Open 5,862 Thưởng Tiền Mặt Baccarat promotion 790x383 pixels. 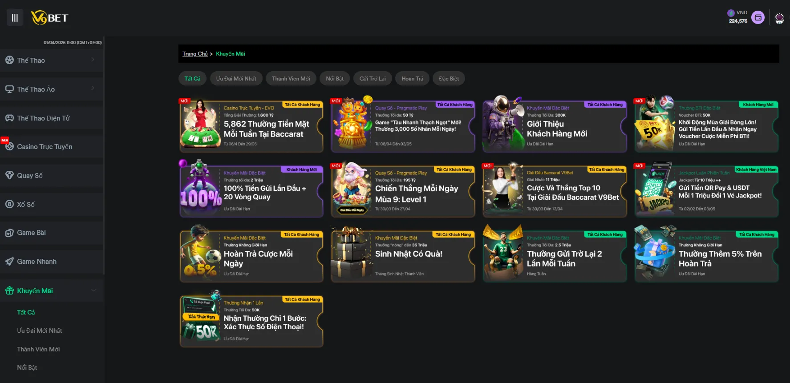[x=251, y=126]
